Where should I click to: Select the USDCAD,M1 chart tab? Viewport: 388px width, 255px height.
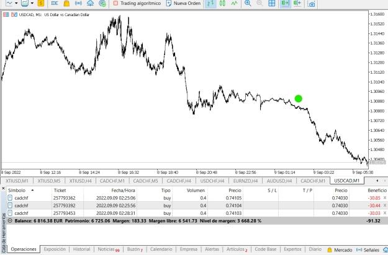(346, 181)
